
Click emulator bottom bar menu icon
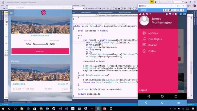tap(179, 103)
